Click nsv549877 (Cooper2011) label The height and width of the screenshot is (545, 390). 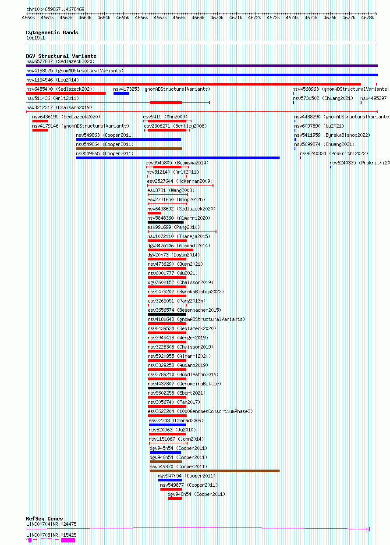click(189, 485)
